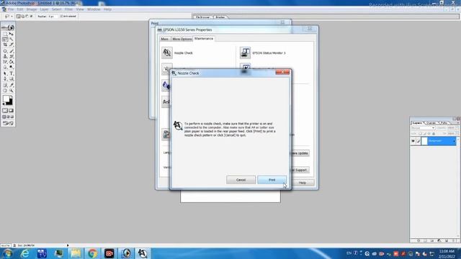Image resolution: width=461 pixels, height=259 pixels.
Task: Select the Pen tool
Action: click(5, 79)
